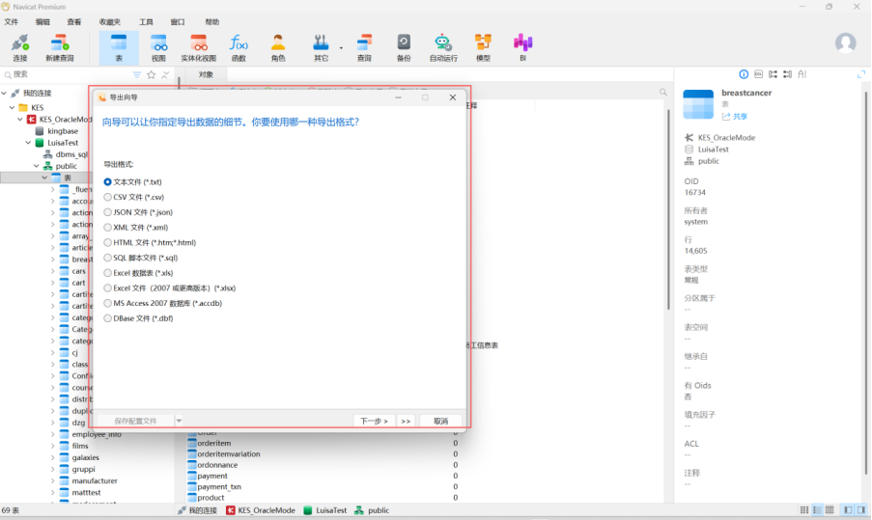Open the Model (模型) tool
Screen dimensions: 872x520
[483, 46]
